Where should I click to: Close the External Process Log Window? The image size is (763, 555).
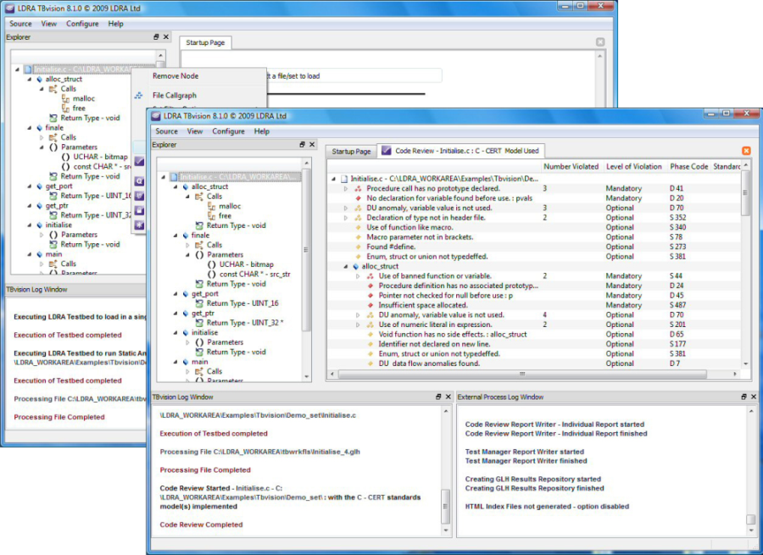(754, 397)
